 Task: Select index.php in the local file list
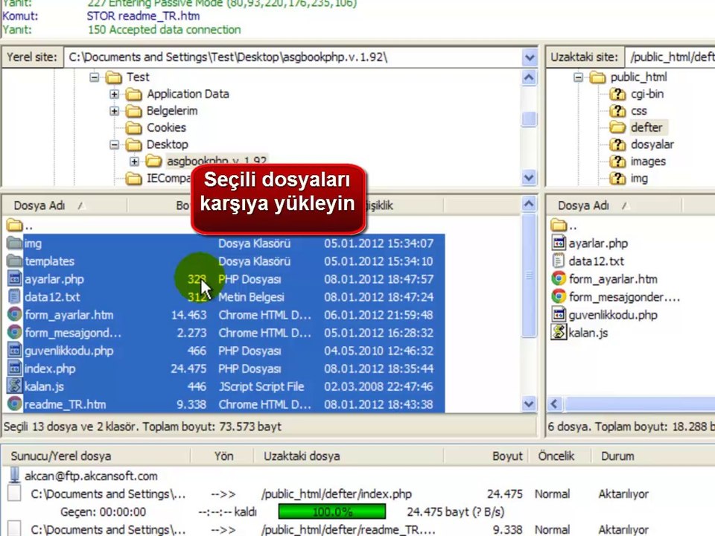tap(50, 368)
